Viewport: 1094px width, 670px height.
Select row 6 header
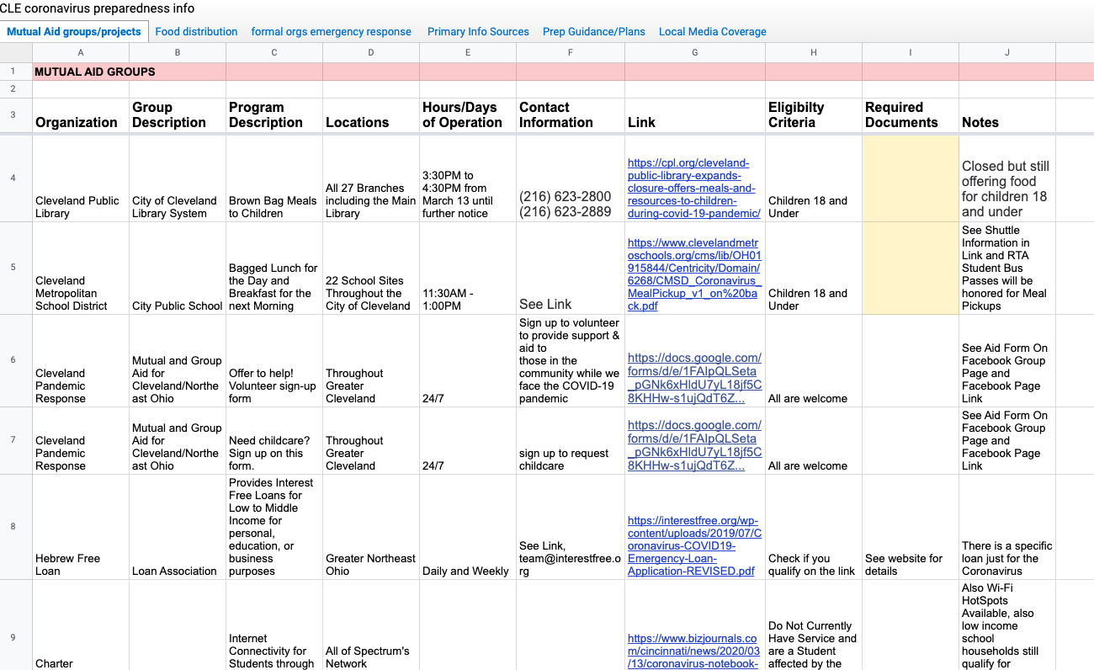tap(16, 361)
